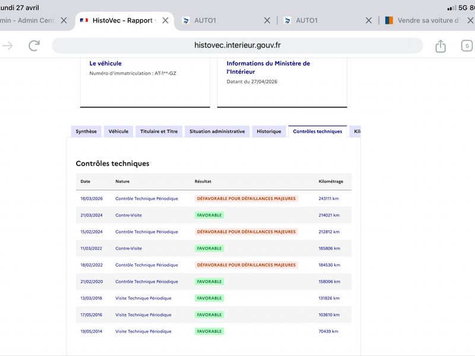475x356 pixels.
Task: Tap the share icon in browser toolbar
Action: click(441, 46)
